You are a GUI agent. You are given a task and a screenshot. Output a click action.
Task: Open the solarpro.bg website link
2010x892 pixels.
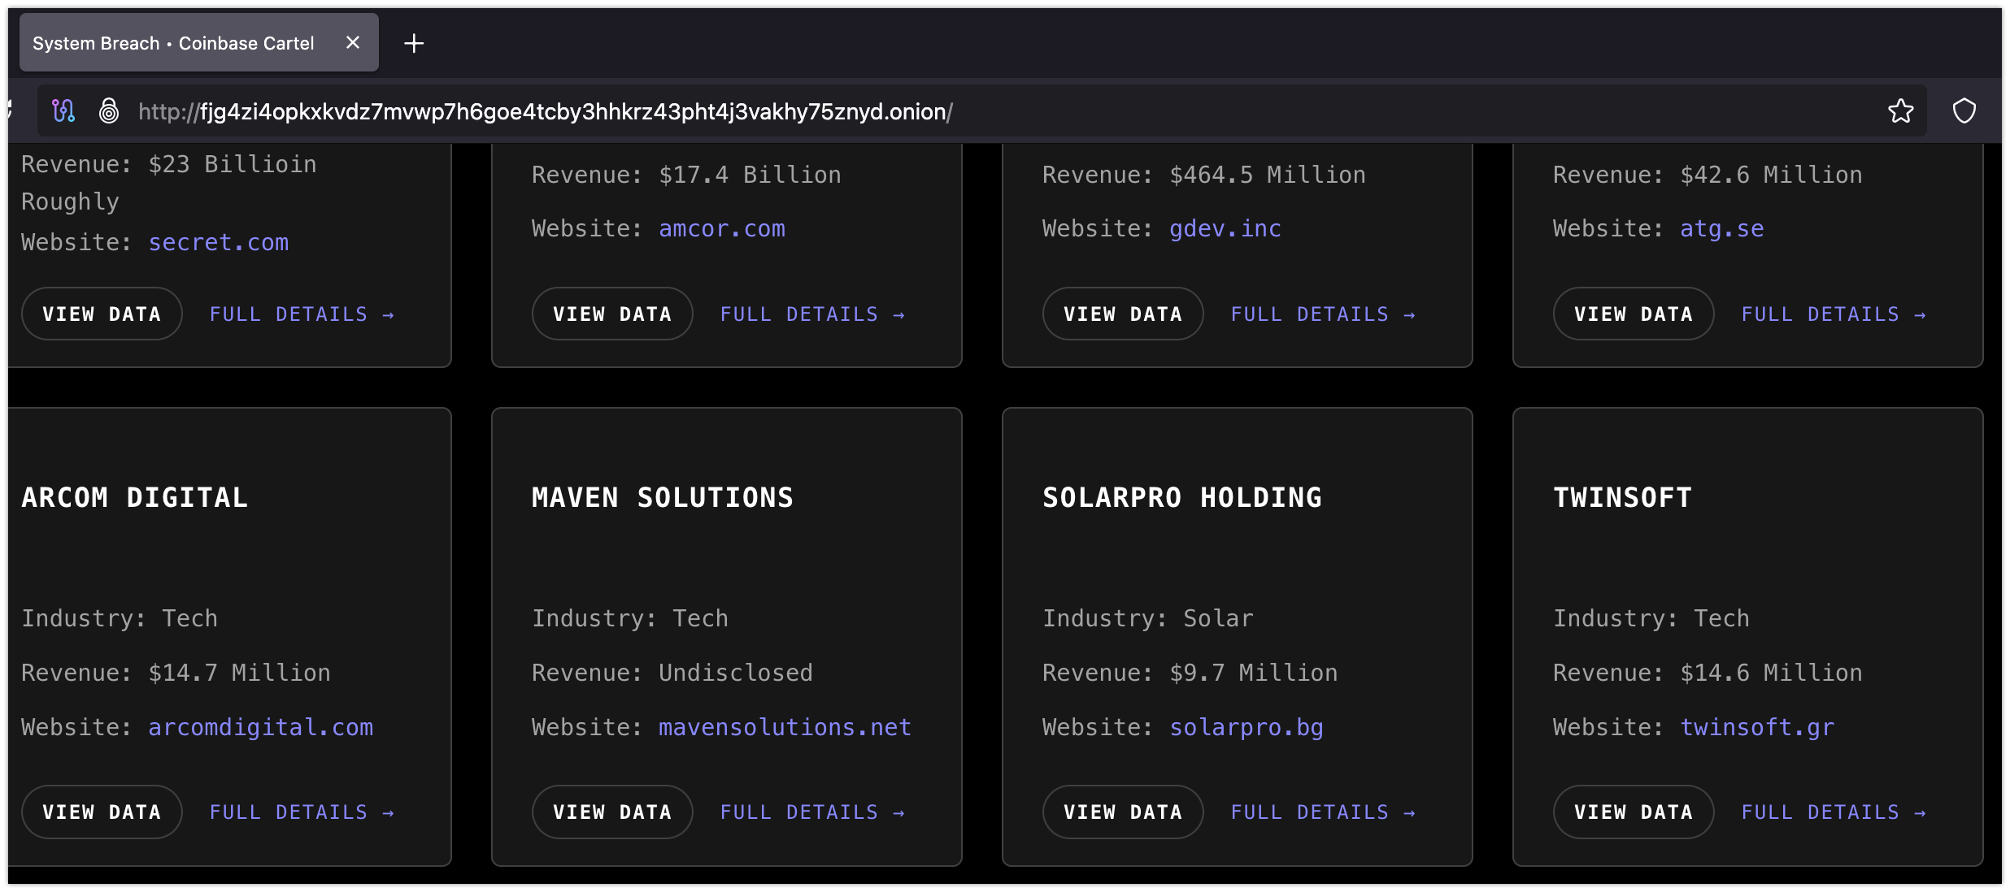point(1246,727)
